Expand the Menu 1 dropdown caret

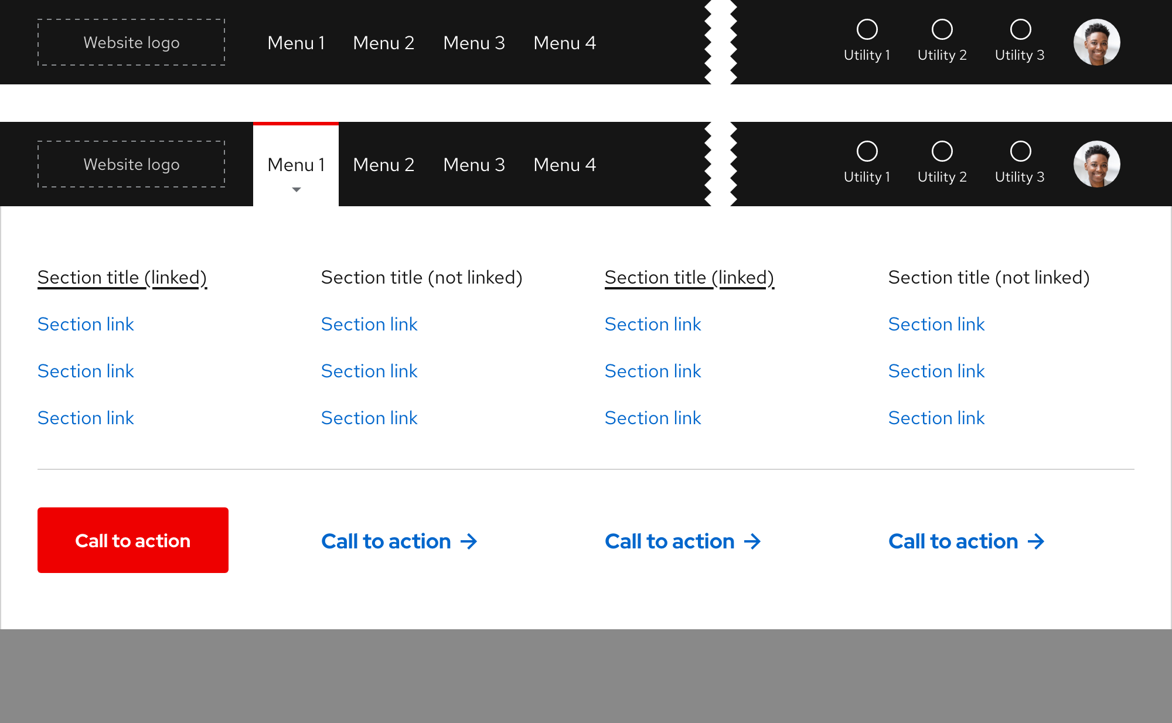tap(296, 189)
